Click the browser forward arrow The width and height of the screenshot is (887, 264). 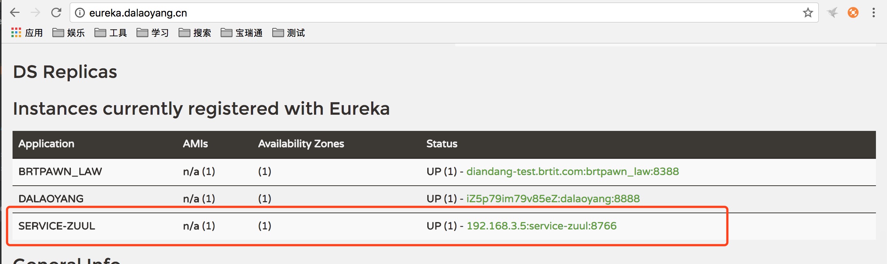[35, 13]
